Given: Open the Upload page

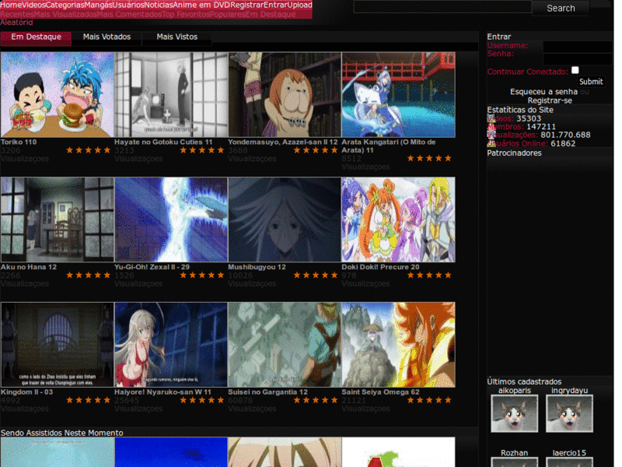Looking at the screenshot, I should (x=299, y=5).
